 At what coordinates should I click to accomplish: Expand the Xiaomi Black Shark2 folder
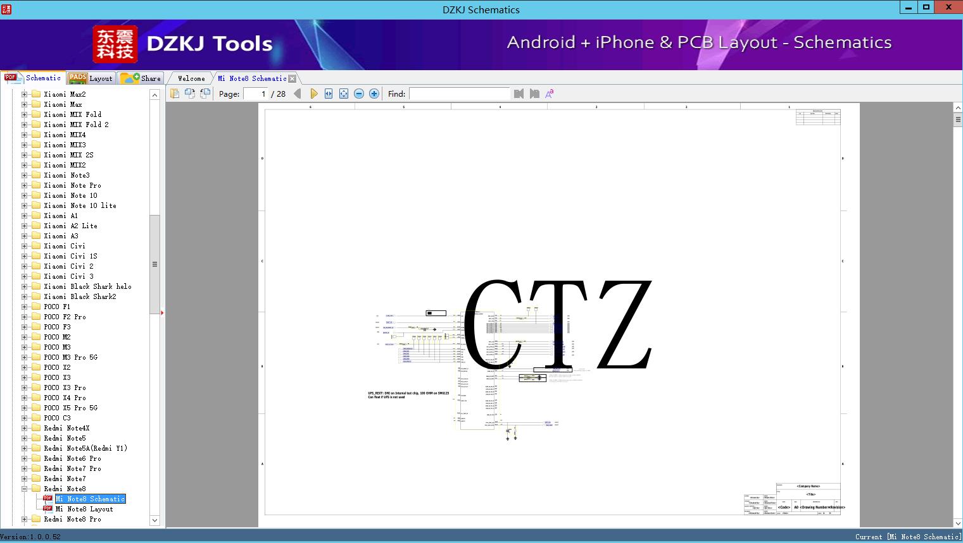pyautogui.click(x=24, y=296)
